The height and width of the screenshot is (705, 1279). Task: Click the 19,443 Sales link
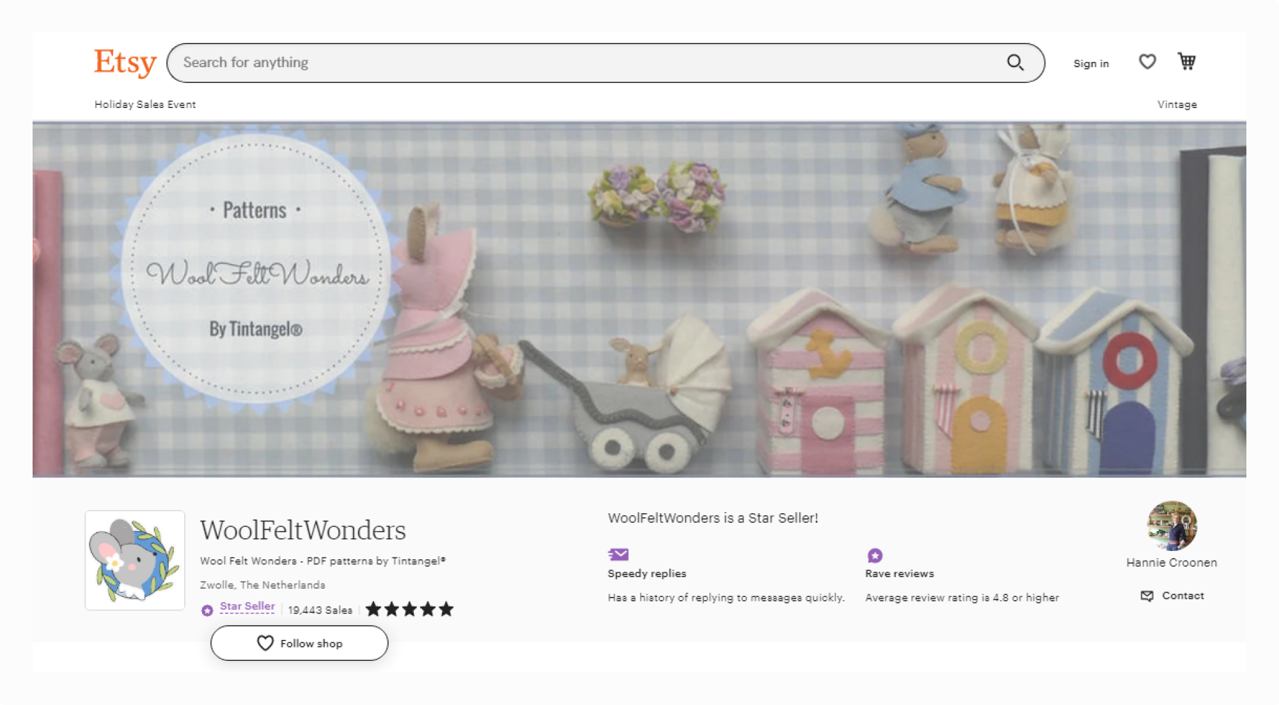click(x=320, y=610)
